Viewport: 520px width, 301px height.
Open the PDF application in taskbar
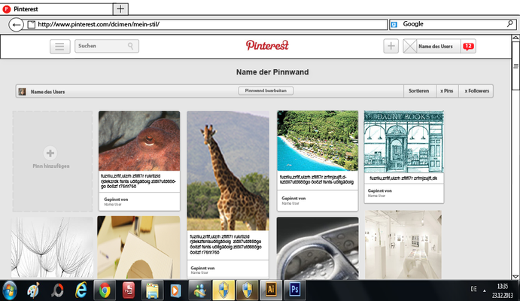[129, 290]
